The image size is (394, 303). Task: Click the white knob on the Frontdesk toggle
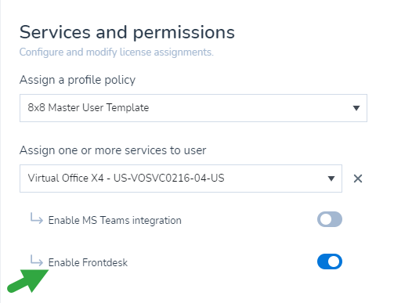click(334, 262)
